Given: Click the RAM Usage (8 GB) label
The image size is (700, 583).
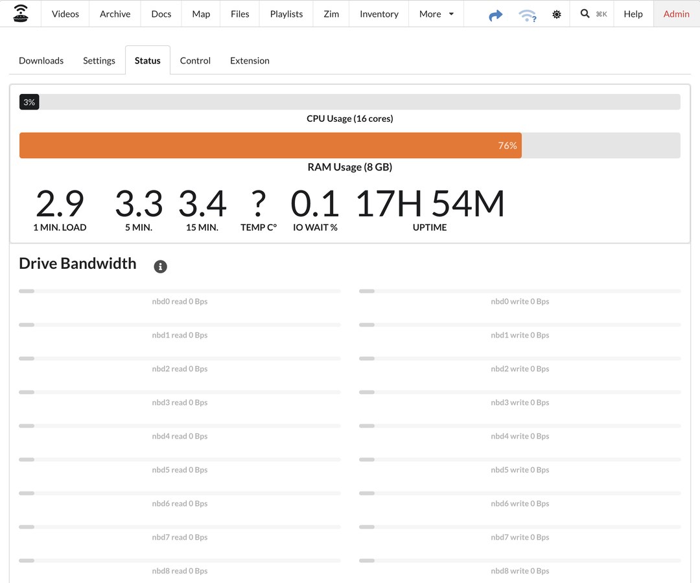Looking at the screenshot, I should coord(349,167).
